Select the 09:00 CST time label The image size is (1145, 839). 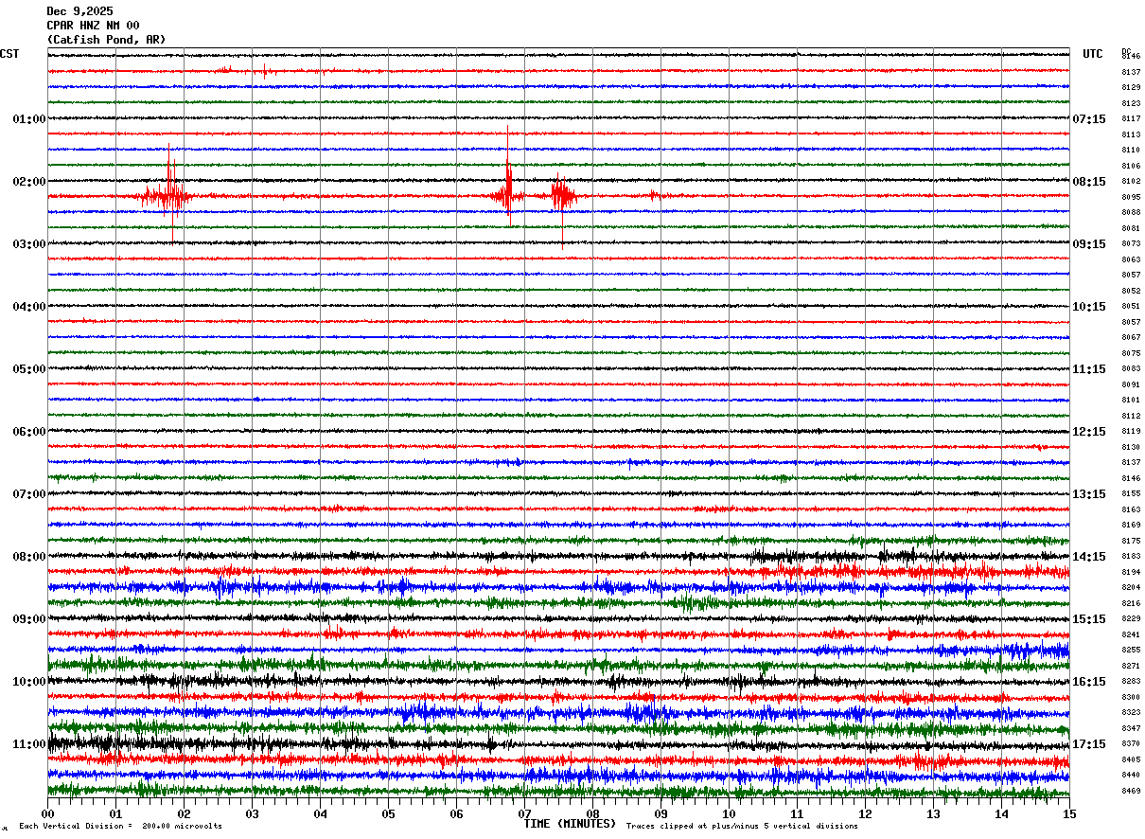click(29, 619)
